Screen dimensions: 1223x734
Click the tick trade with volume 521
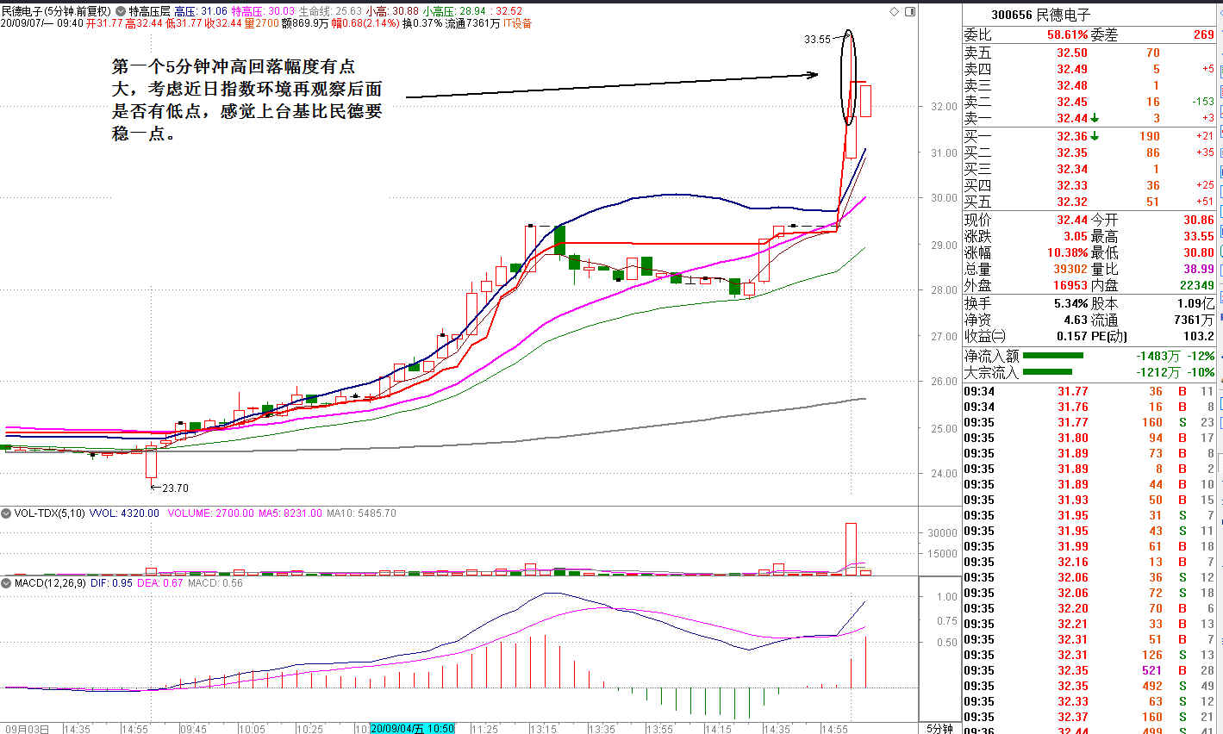pyautogui.click(x=1151, y=670)
